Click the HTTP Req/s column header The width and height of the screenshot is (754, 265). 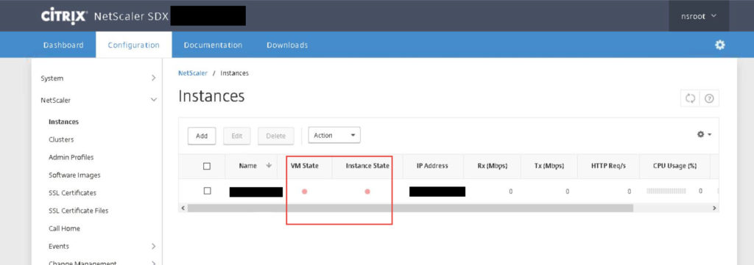[x=608, y=166]
